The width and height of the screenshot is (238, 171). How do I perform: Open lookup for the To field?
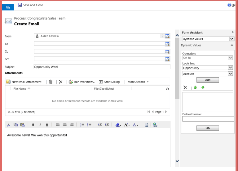tap(167, 44)
